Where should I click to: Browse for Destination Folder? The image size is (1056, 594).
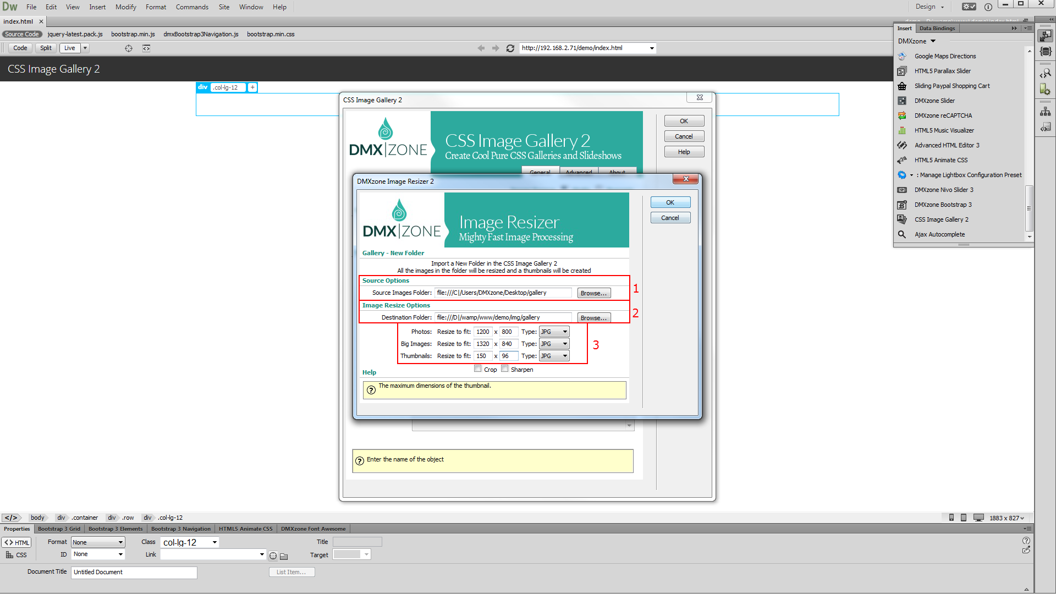click(594, 318)
